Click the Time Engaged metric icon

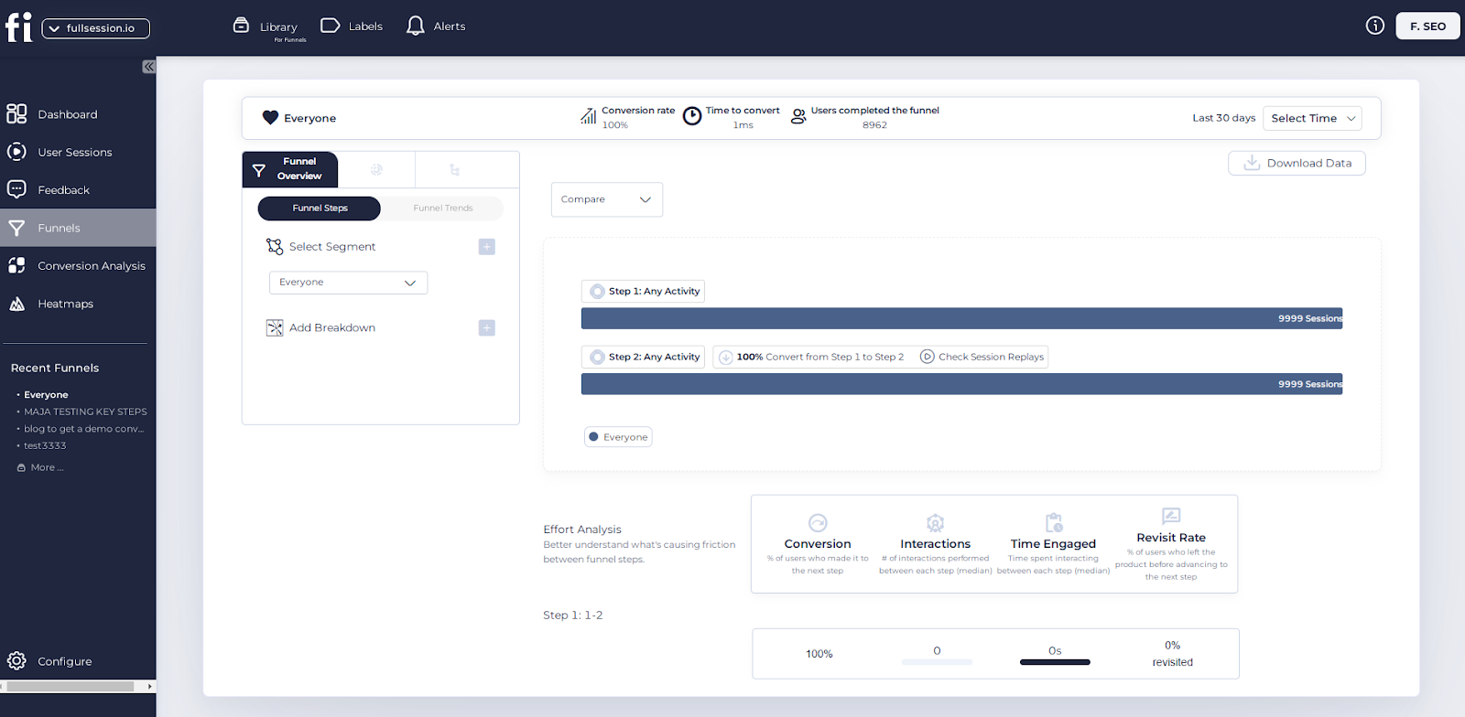point(1054,523)
